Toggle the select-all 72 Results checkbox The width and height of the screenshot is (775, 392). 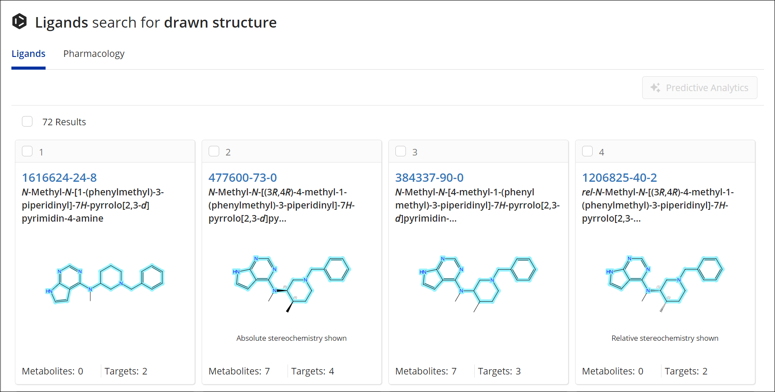pos(27,121)
